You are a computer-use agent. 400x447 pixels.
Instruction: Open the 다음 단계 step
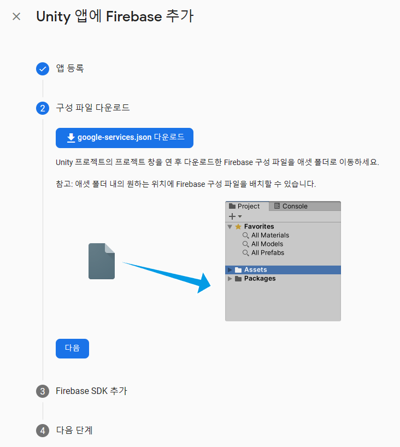(x=74, y=430)
